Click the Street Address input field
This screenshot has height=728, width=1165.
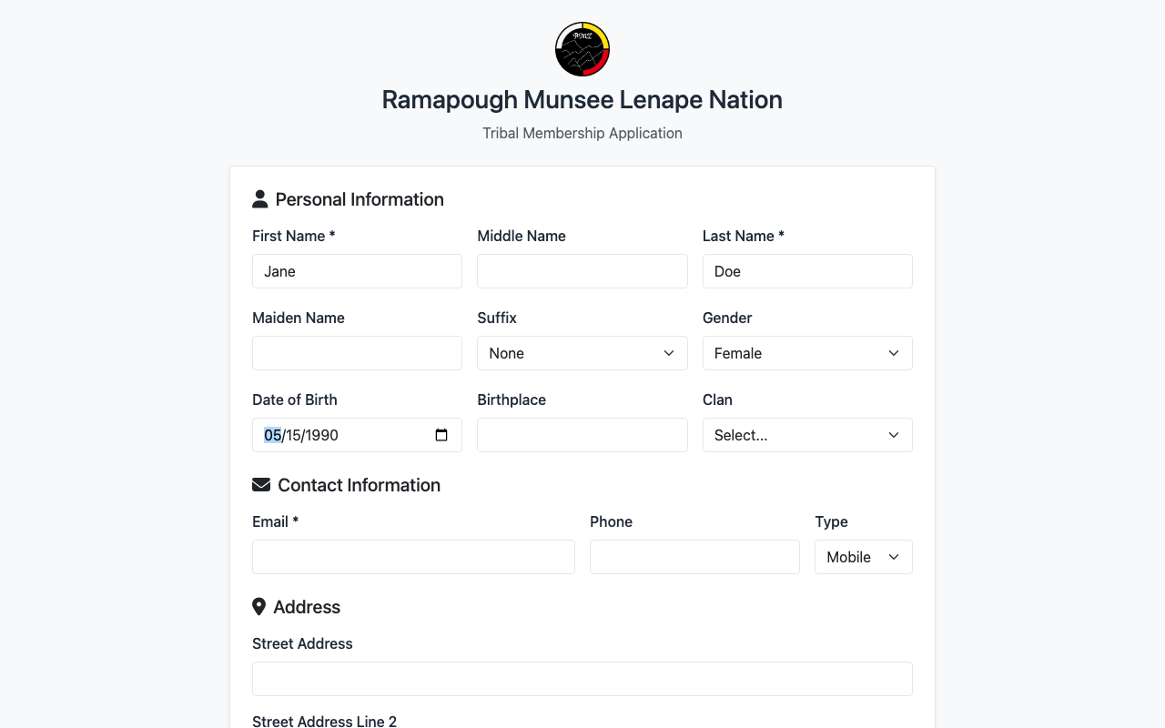[582, 678]
